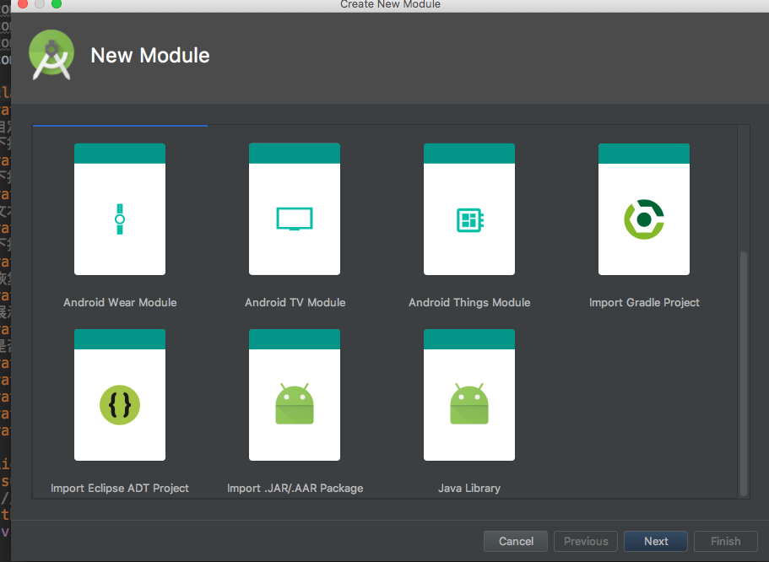Click the Finish button
The width and height of the screenshot is (769, 562).
click(725, 542)
